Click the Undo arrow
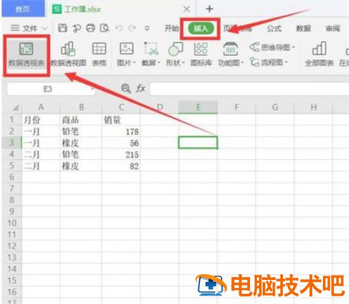The image size is (349, 304). (x=119, y=28)
